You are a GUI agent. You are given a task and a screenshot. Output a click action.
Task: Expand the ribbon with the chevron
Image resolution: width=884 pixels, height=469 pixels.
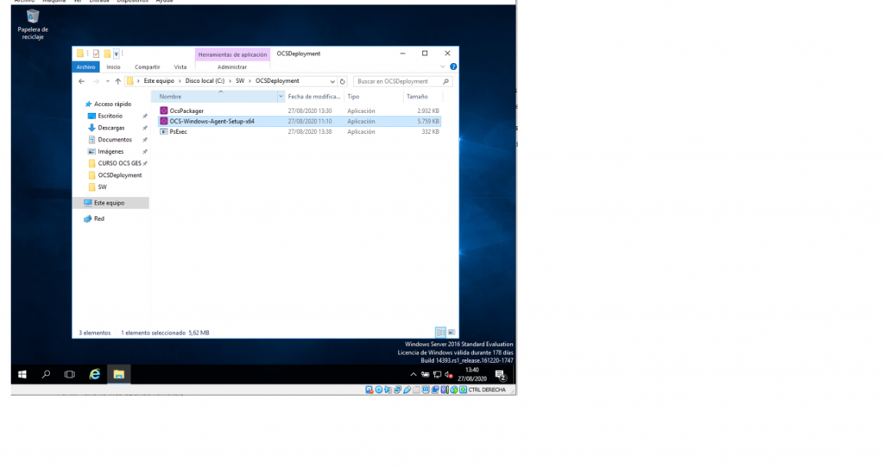point(443,67)
